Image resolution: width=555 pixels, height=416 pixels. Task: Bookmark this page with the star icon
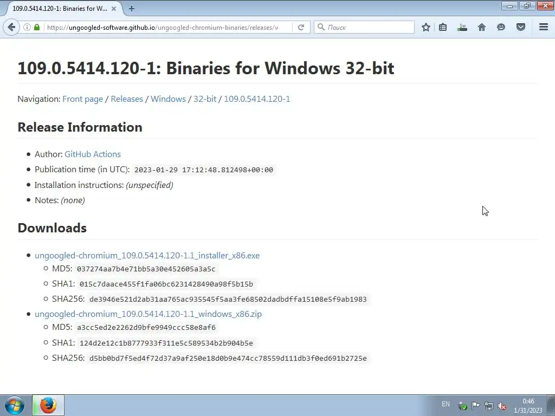[426, 27]
